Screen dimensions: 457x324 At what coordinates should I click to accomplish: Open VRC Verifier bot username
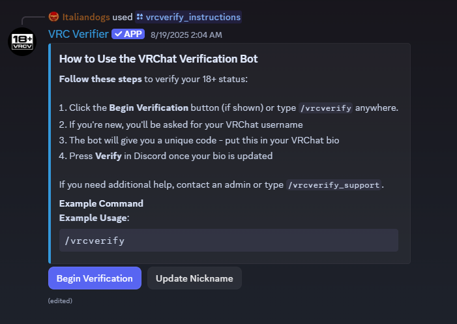(78, 34)
